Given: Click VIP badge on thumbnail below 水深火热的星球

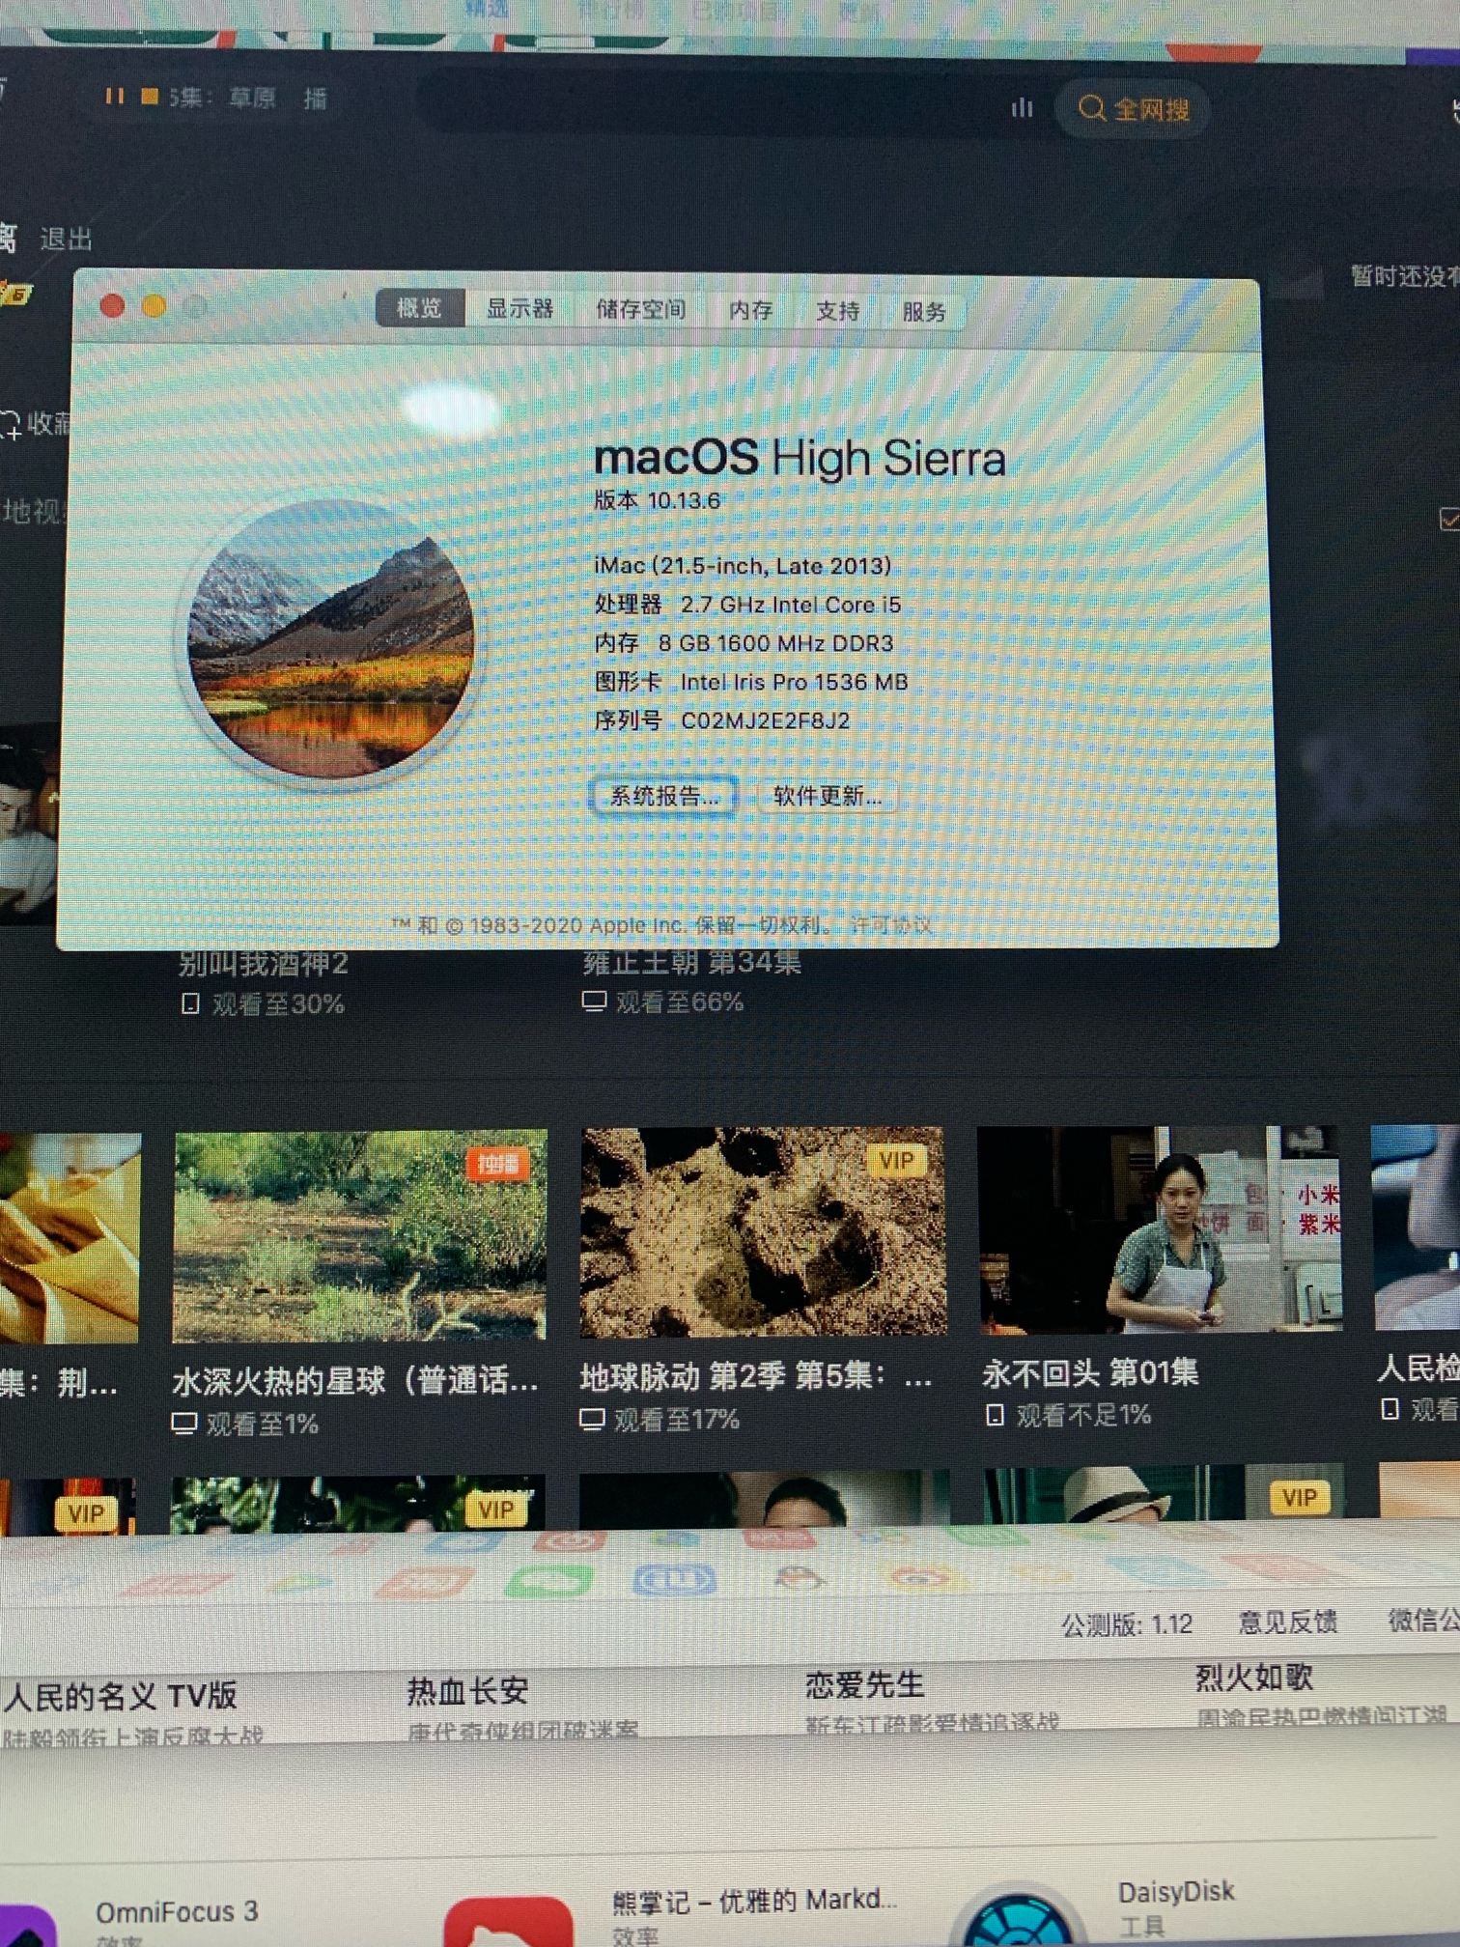Looking at the screenshot, I should (x=496, y=1509).
